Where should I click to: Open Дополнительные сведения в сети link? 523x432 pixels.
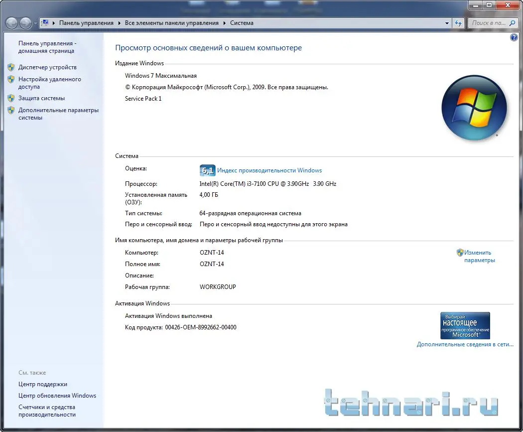point(465,344)
